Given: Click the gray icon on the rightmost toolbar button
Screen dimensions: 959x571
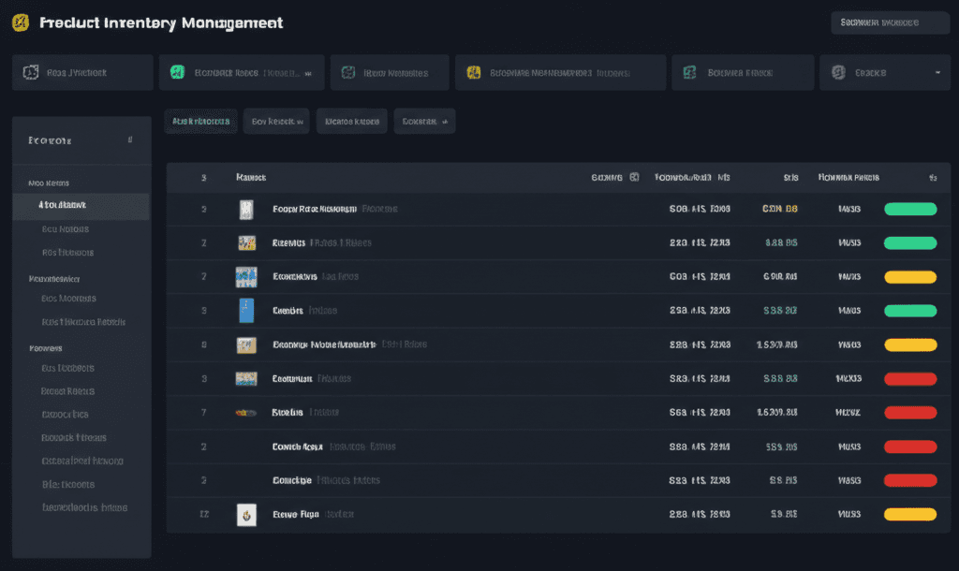Looking at the screenshot, I should [x=840, y=73].
